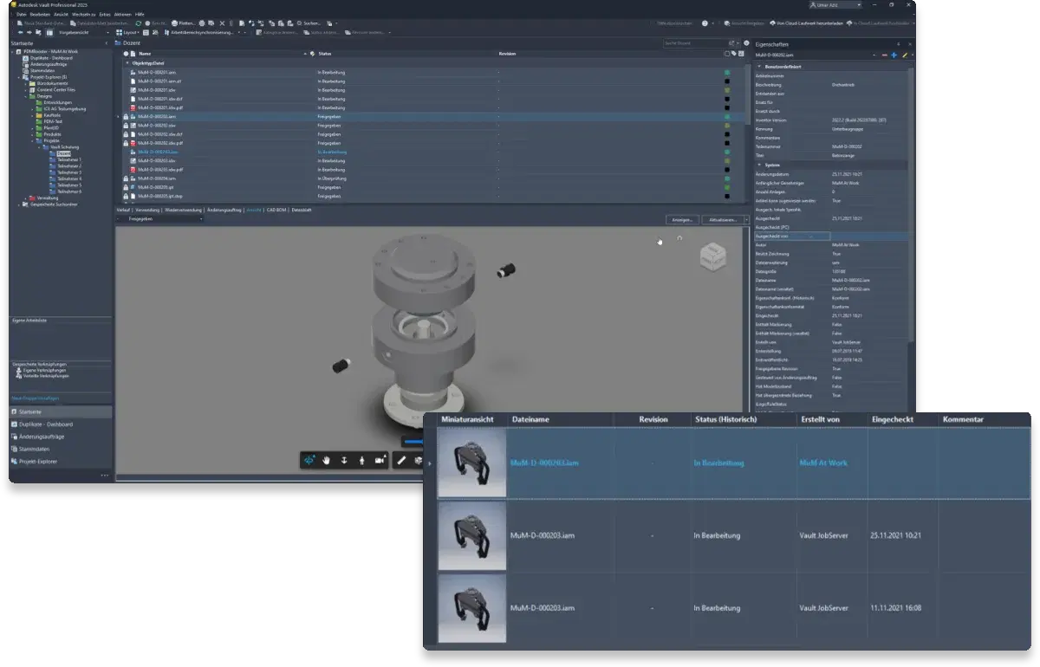
Task: Switch to the Datenblatt tab
Action: 301,210
